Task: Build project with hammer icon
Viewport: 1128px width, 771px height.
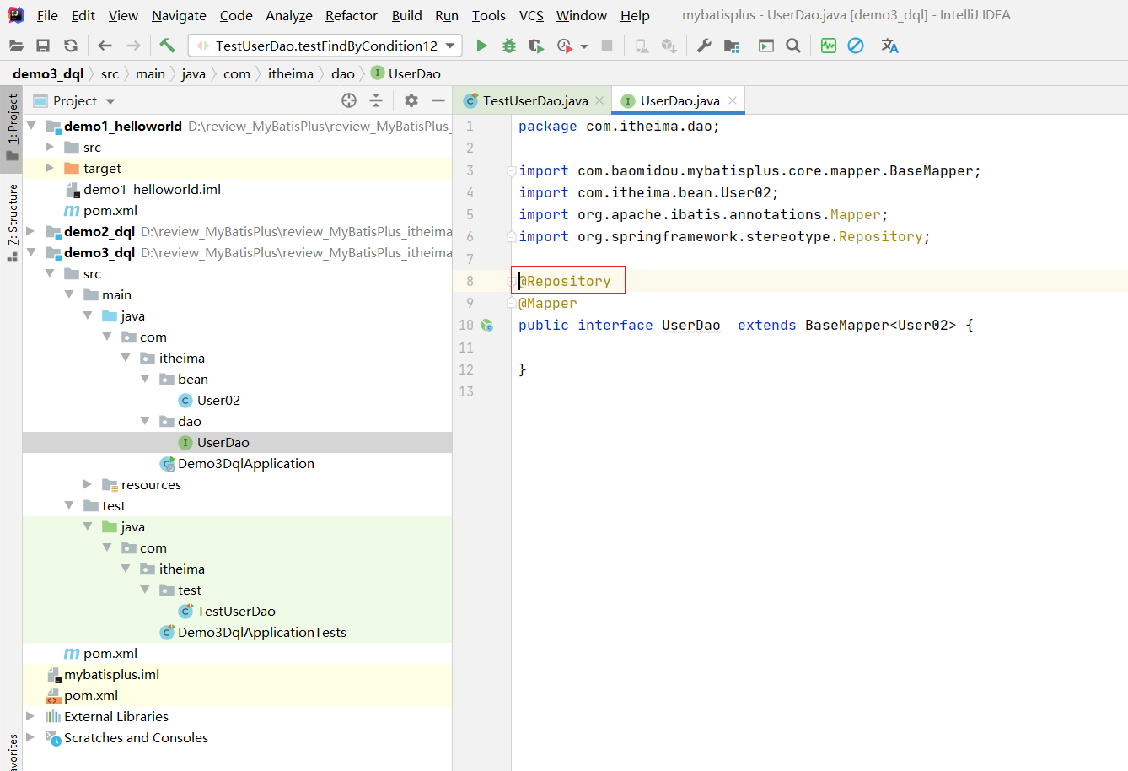Action: tap(167, 46)
